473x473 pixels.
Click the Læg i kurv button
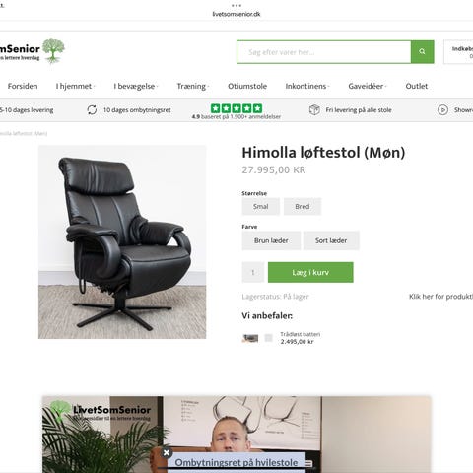[310, 272]
